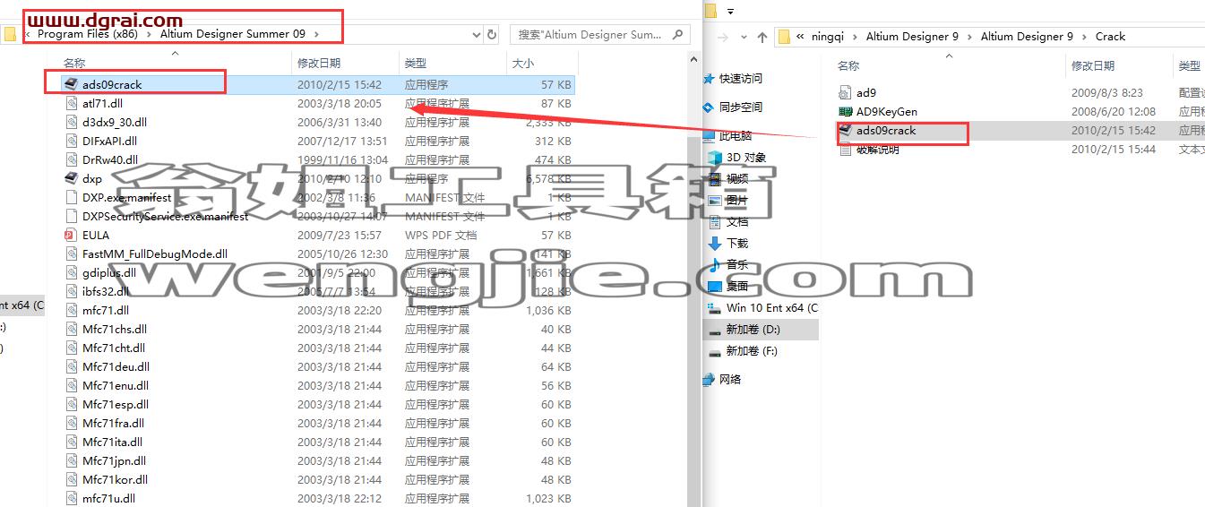Viewport: 1205px width, 507px height.
Task: Click 3D 对象 icon in sidebar
Action: pyautogui.click(x=715, y=158)
